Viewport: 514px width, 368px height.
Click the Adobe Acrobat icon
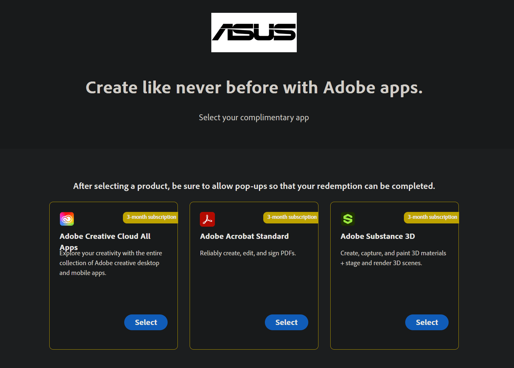pos(207,219)
